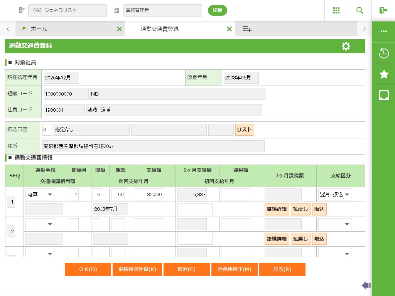This screenshot has width=395, height=296.
Task: Click the search magnifier icon
Action: tap(360, 10)
